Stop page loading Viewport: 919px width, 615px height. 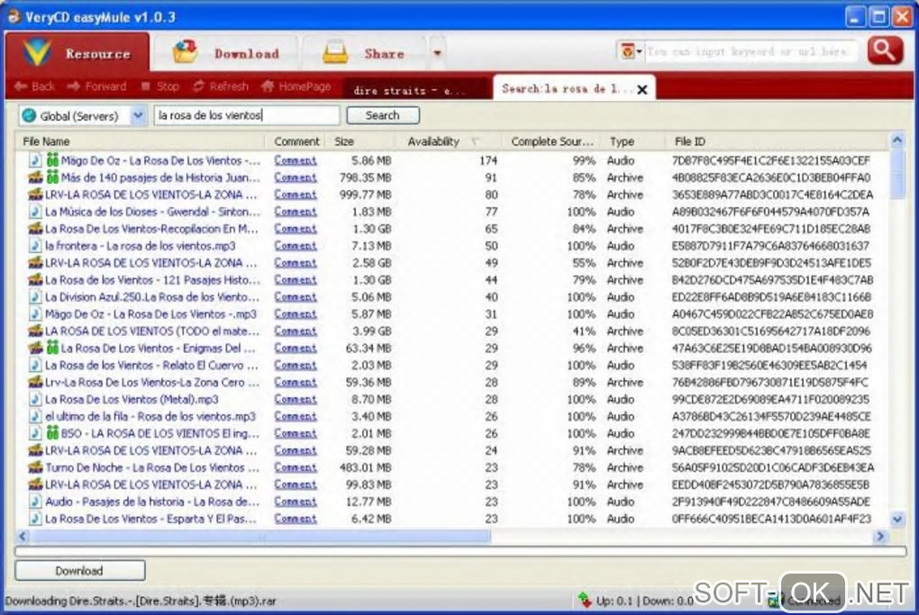point(160,86)
